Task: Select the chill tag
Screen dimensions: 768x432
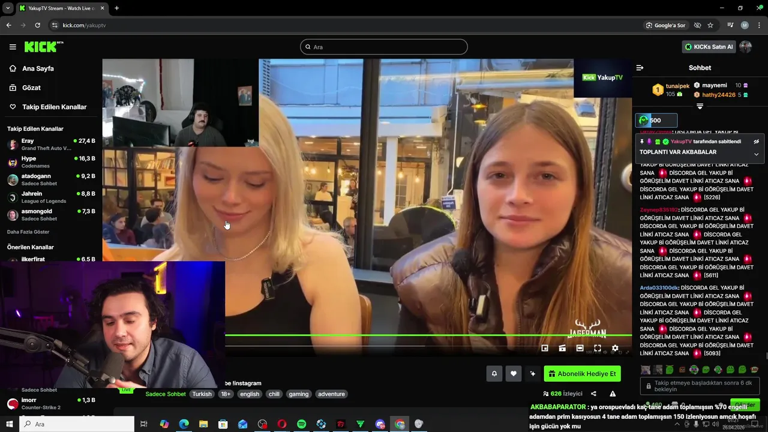Action: coord(274,394)
